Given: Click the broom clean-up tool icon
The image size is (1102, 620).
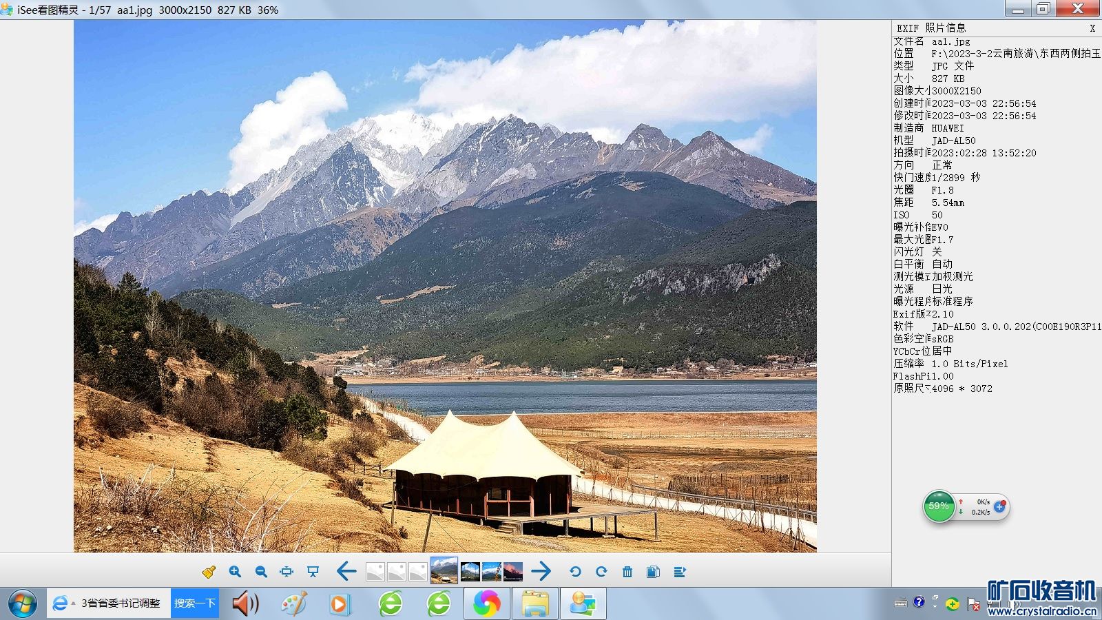Looking at the screenshot, I should pos(209,572).
